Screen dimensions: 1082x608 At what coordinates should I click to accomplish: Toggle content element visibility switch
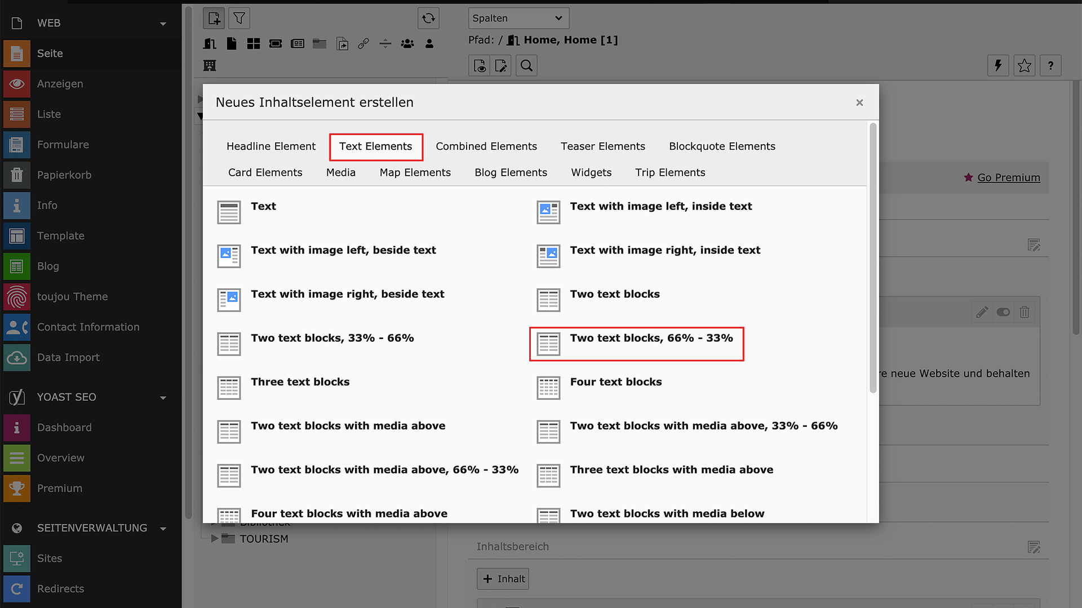(x=1003, y=312)
